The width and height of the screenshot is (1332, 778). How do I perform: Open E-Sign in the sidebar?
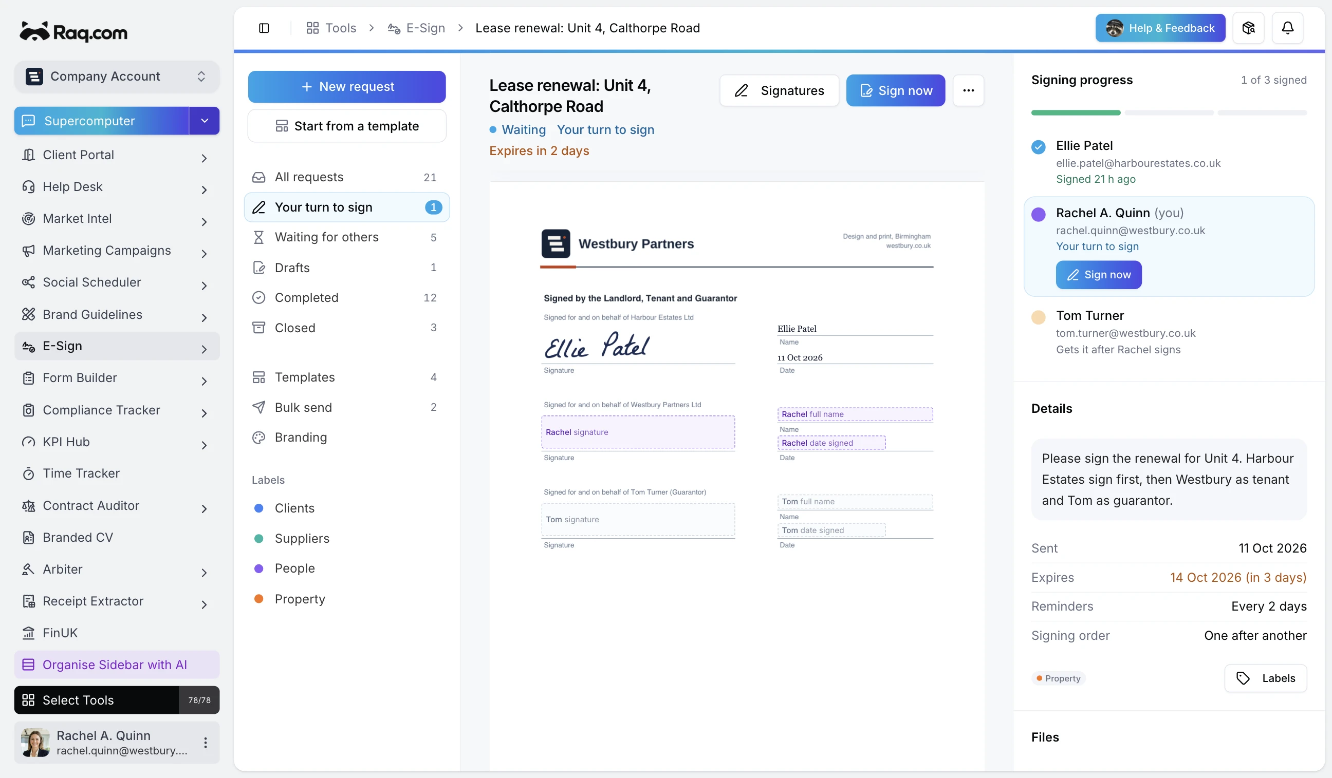(117, 346)
